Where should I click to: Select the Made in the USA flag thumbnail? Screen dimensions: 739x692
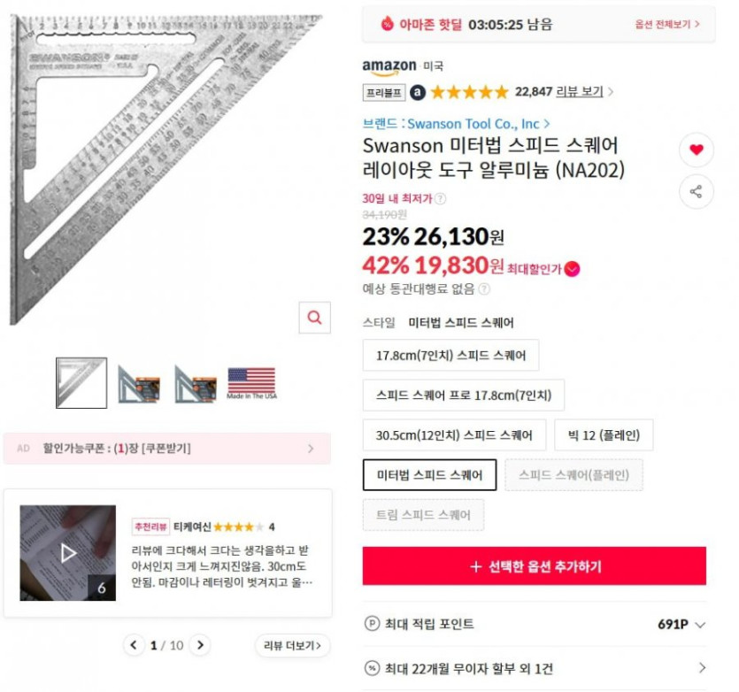point(251,382)
